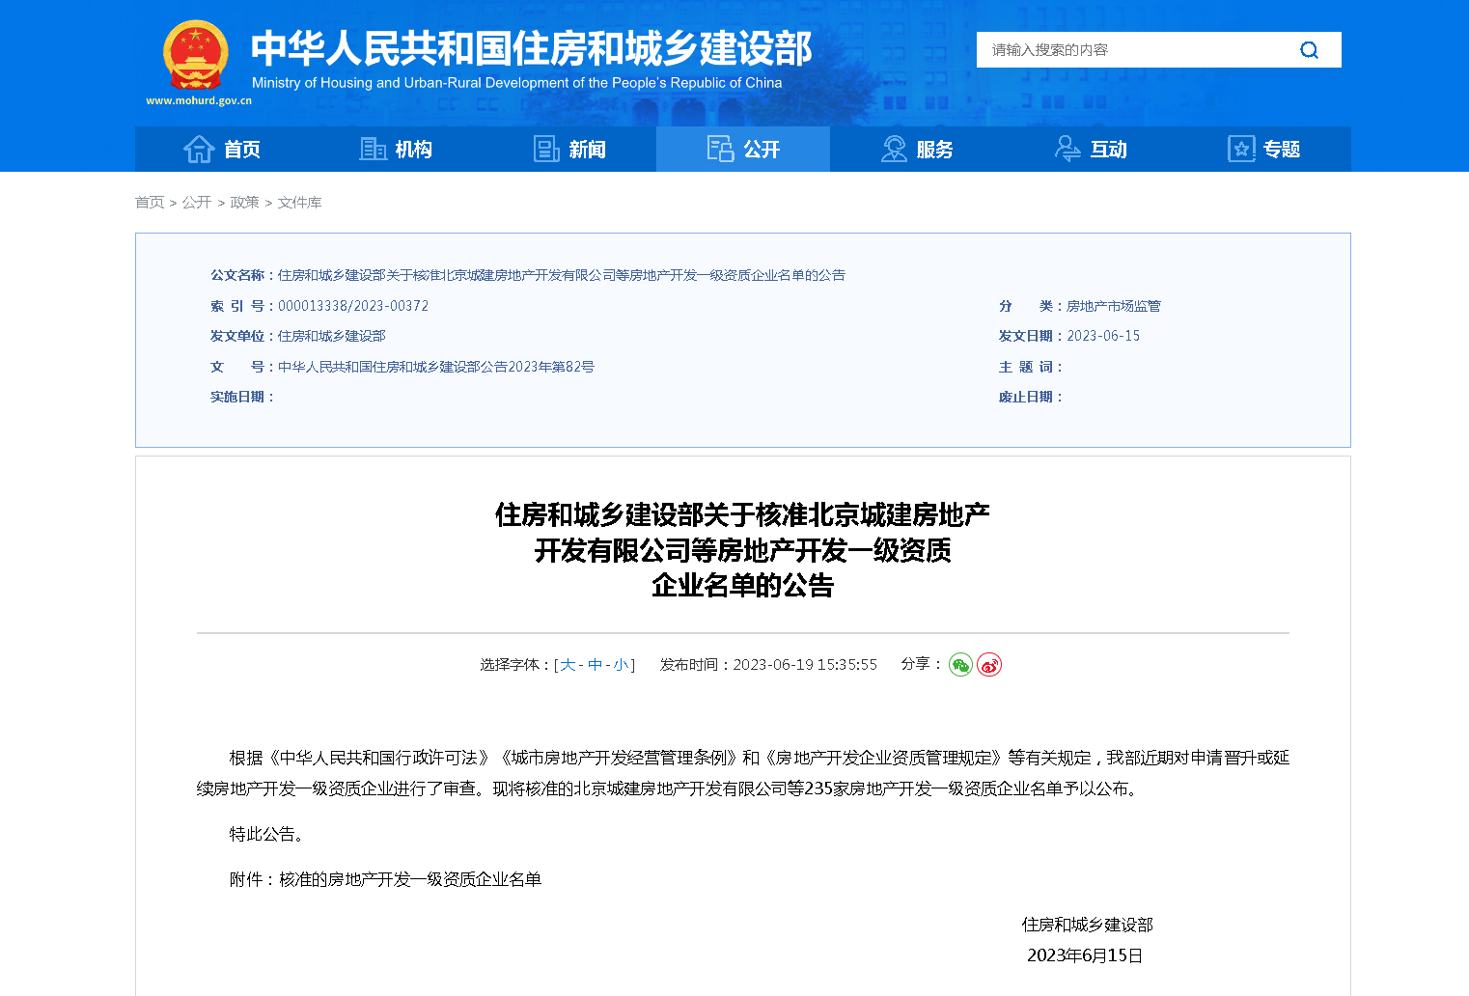1469x996 pixels.
Task: Go to 首页 in breadcrumb
Action: pos(150,203)
